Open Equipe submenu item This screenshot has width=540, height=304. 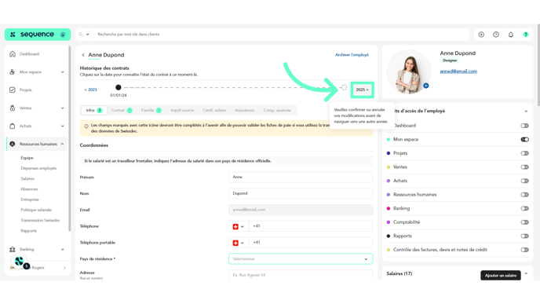[27, 158]
